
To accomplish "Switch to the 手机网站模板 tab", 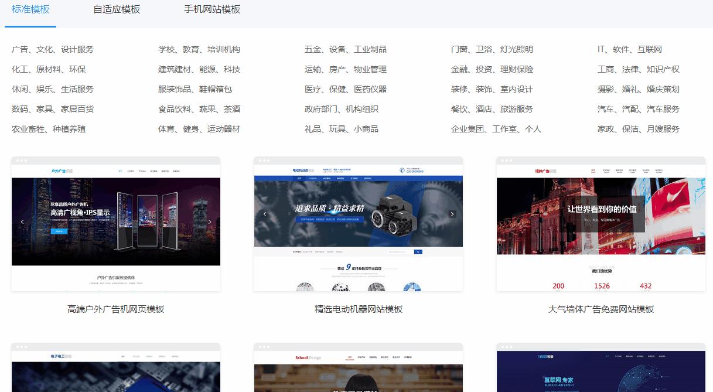I will [210, 10].
